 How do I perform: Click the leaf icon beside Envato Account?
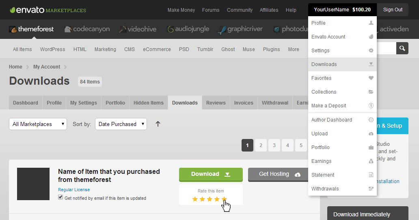coord(371,37)
